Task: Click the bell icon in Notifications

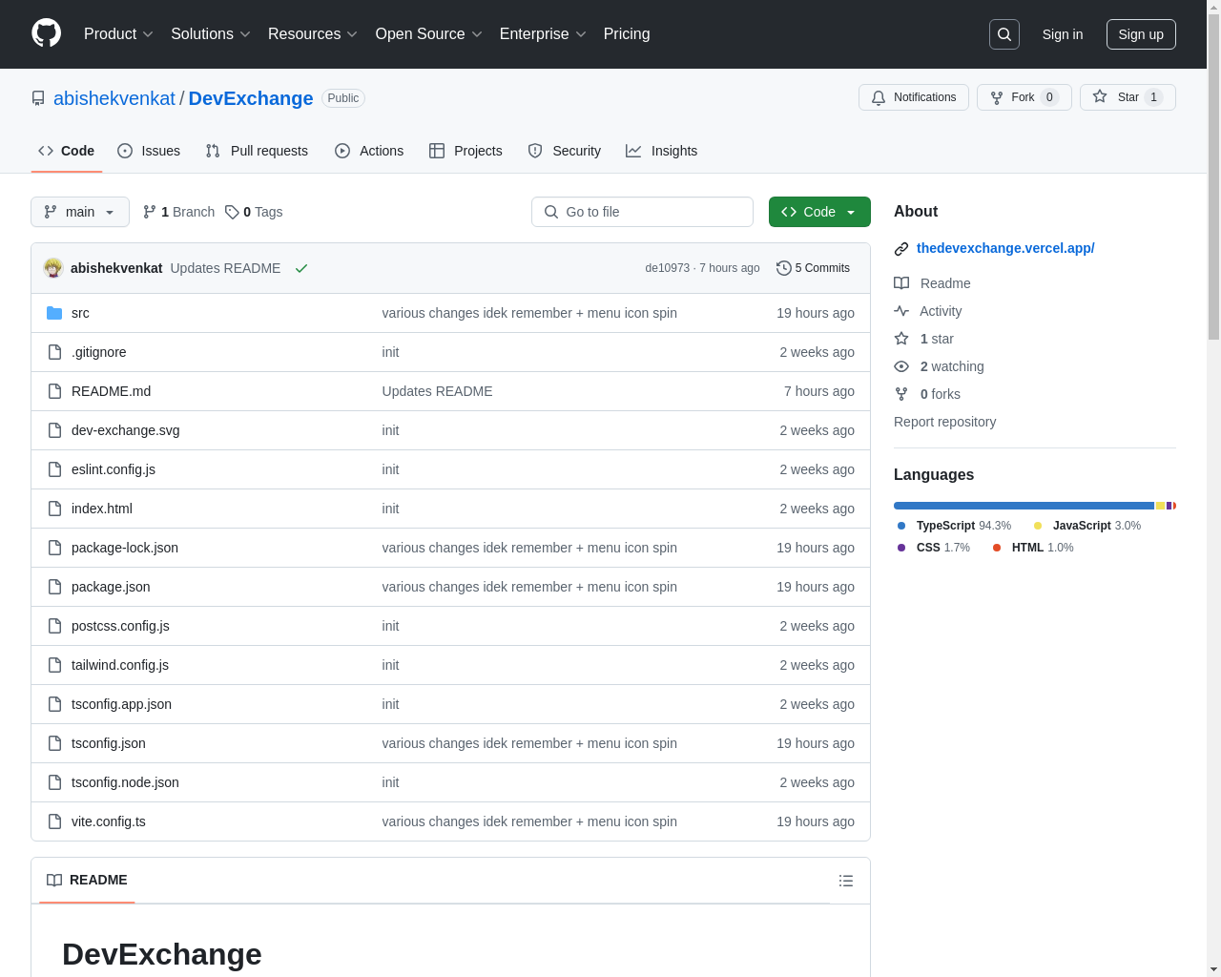Action: click(879, 97)
